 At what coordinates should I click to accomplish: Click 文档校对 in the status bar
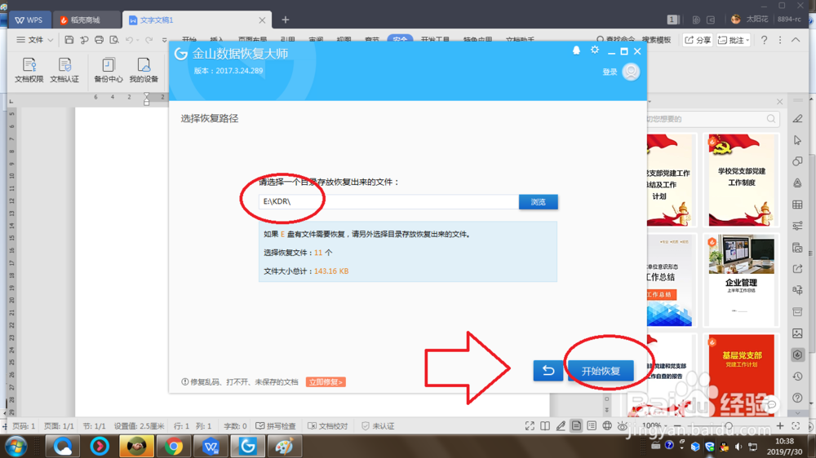point(327,425)
